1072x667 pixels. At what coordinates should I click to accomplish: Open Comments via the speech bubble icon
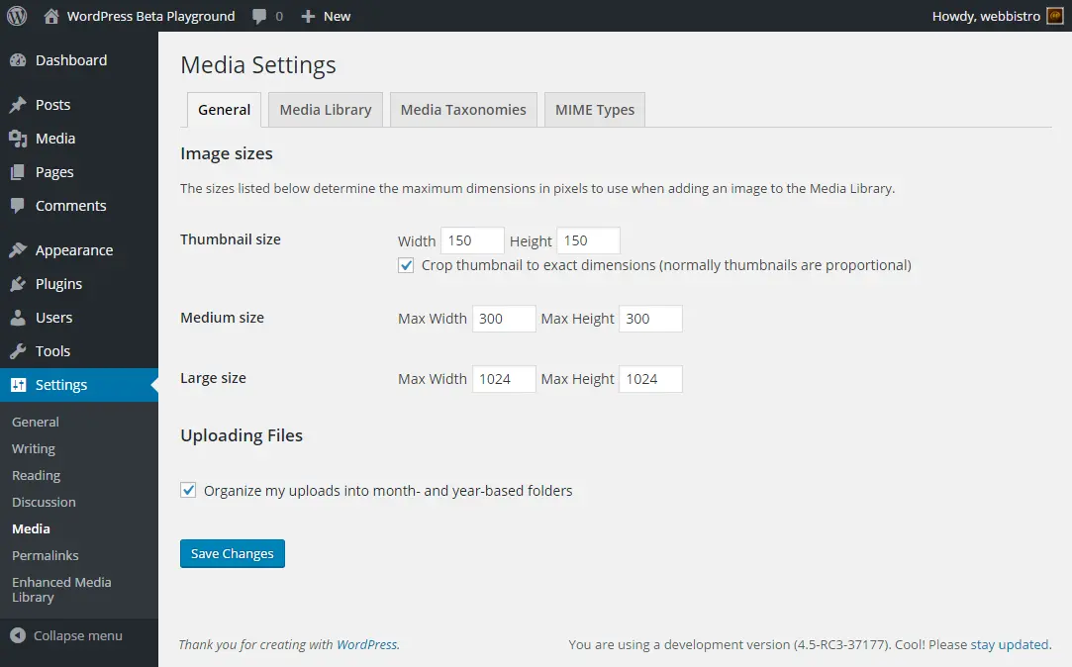pyautogui.click(x=20, y=205)
